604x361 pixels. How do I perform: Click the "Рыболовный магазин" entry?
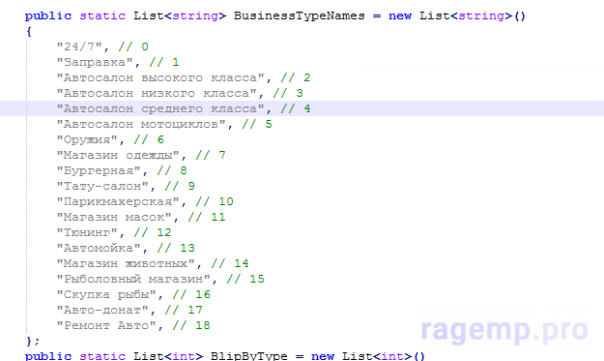133,279
